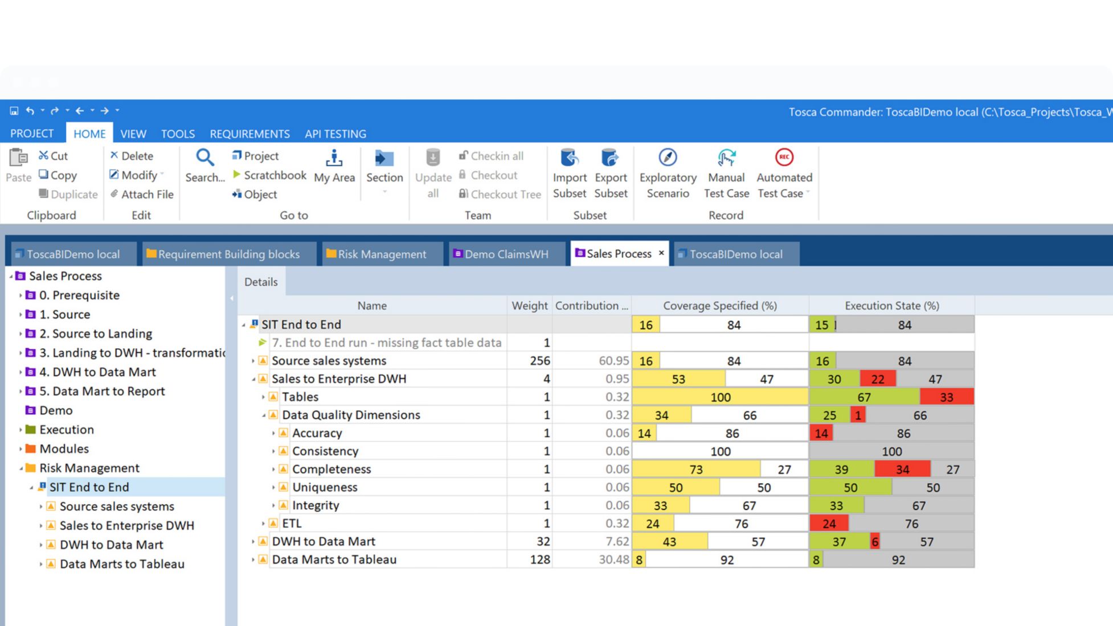Expand the Accuracy requirement row
Image resolution: width=1113 pixels, height=626 pixels.
[x=273, y=434]
